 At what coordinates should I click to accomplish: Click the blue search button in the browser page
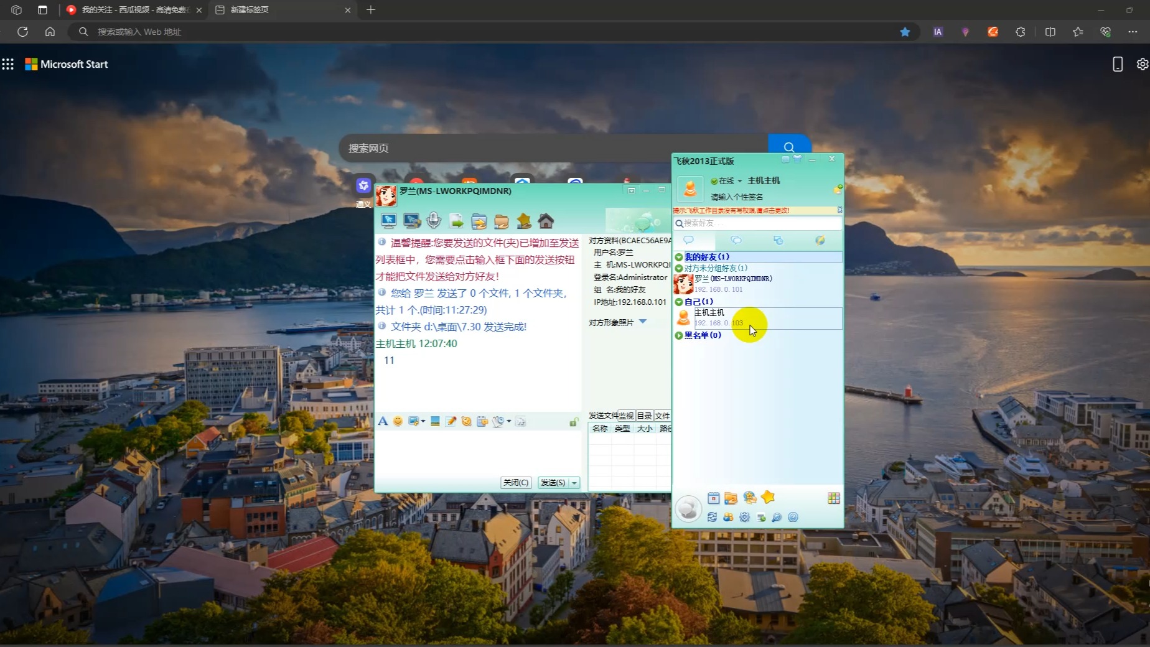coord(789,147)
